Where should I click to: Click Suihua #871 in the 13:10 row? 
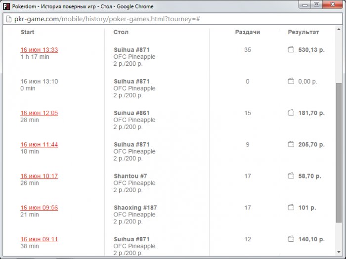click(x=131, y=82)
